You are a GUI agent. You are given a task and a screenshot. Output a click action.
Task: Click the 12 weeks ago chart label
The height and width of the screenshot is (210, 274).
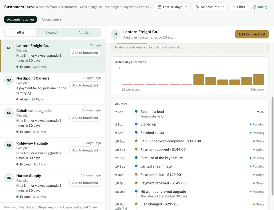point(131,90)
